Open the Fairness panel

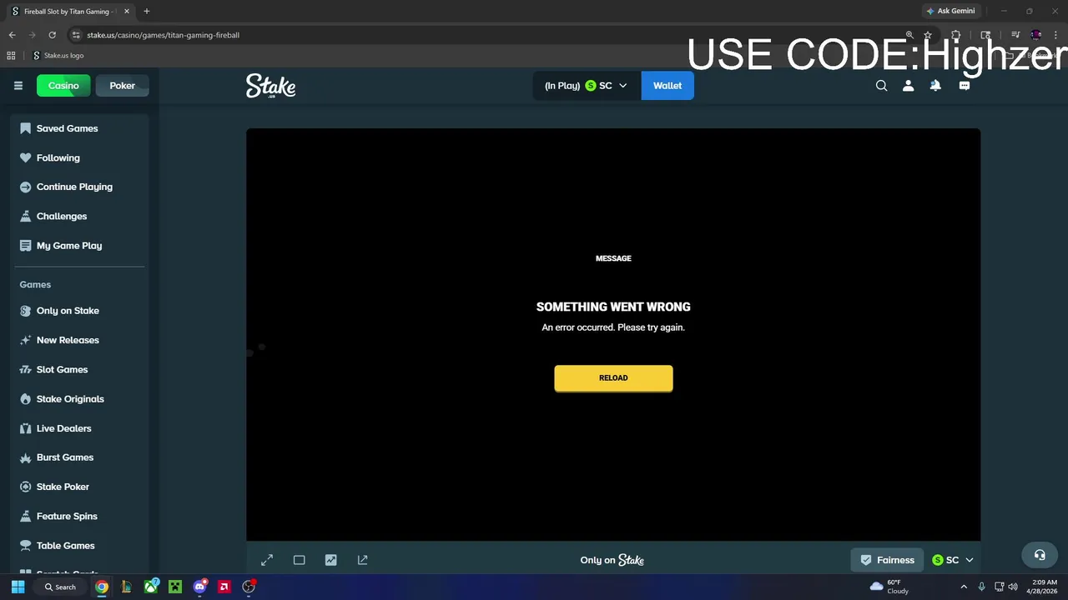coord(887,560)
